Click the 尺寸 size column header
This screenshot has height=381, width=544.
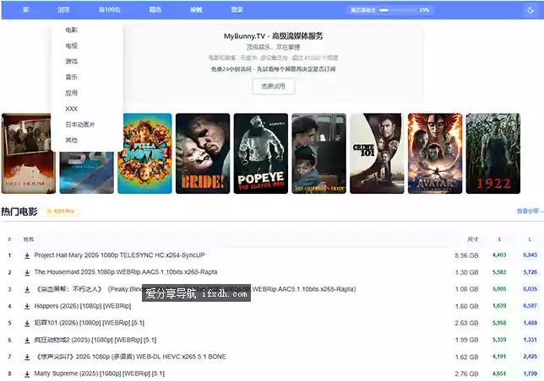point(472,239)
